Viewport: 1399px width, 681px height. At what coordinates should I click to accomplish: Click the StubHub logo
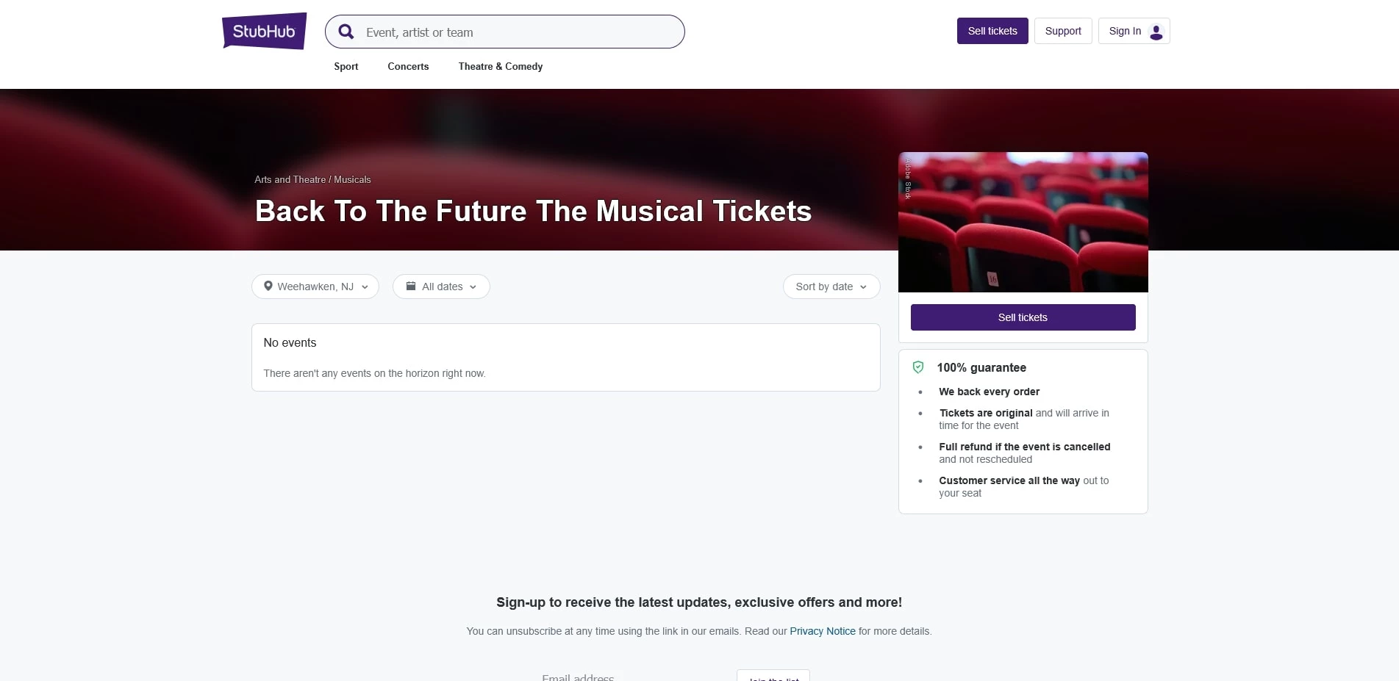pyautogui.click(x=263, y=30)
